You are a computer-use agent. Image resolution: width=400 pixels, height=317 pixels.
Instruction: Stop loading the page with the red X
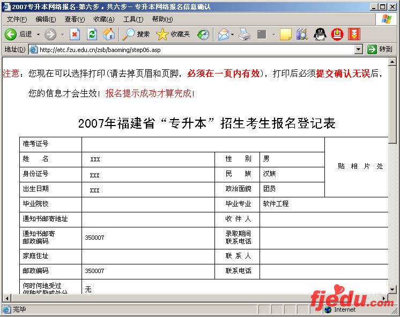pyautogui.click(x=75, y=34)
